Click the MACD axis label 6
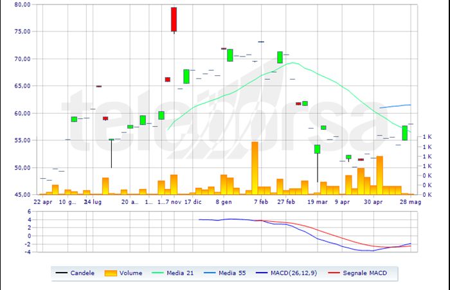 tap(29, 212)
